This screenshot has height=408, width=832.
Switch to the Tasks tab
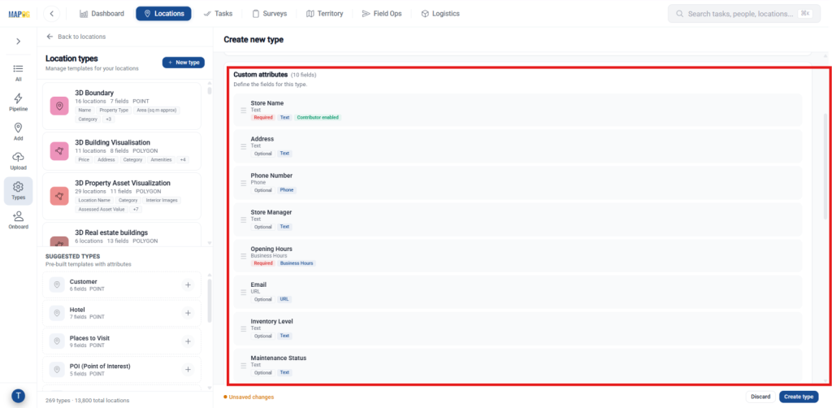click(218, 14)
